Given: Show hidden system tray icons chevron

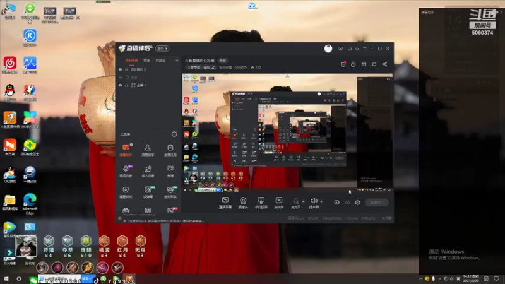Looking at the screenshot, I should [x=420, y=279].
